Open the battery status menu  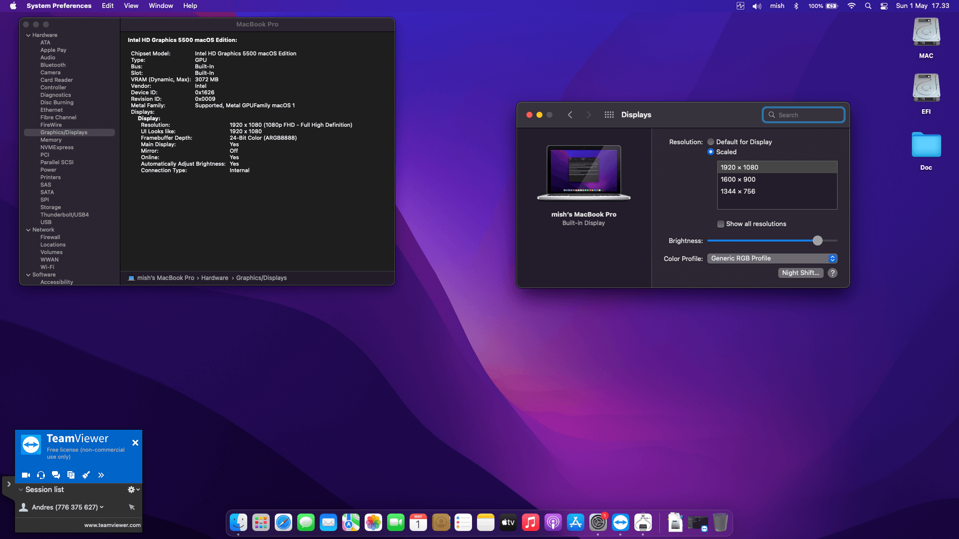[x=823, y=6]
